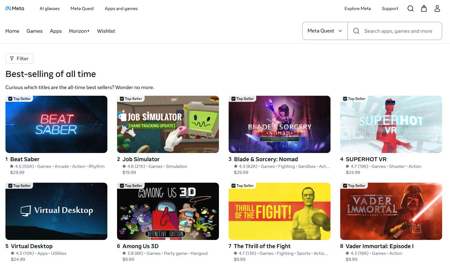Open the Apps and games menu
This screenshot has width=450, height=266.
click(x=121, y=8)
